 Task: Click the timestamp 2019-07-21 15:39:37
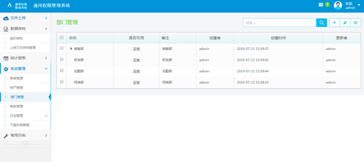253,49
